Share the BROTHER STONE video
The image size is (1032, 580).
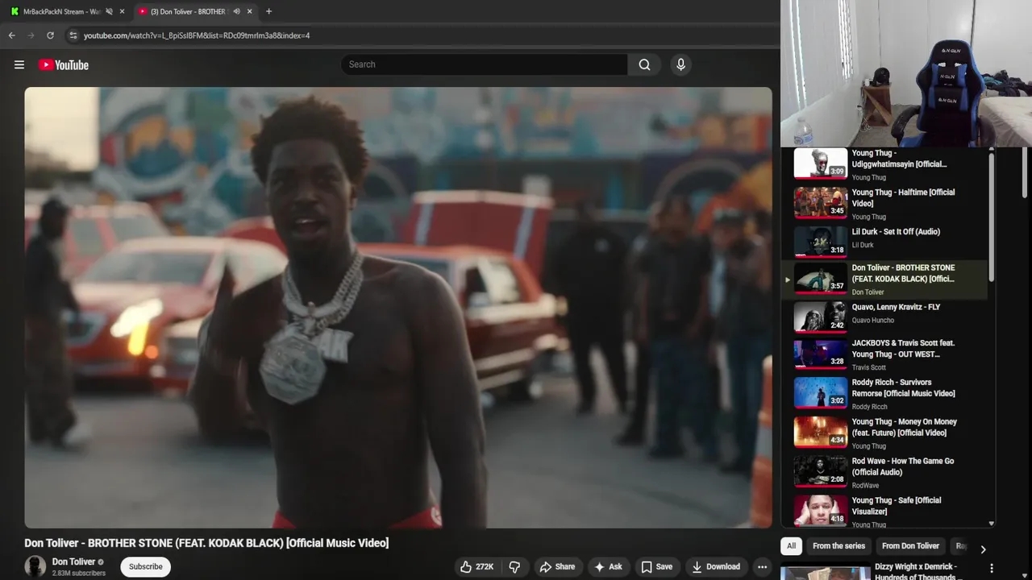[557, 567]
